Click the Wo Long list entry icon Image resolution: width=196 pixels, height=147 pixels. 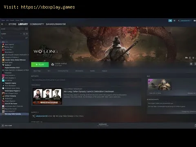coord(3,114)
